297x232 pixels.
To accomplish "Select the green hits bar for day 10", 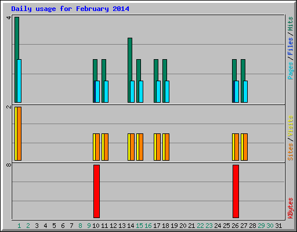I will click(x=95, y=70).
